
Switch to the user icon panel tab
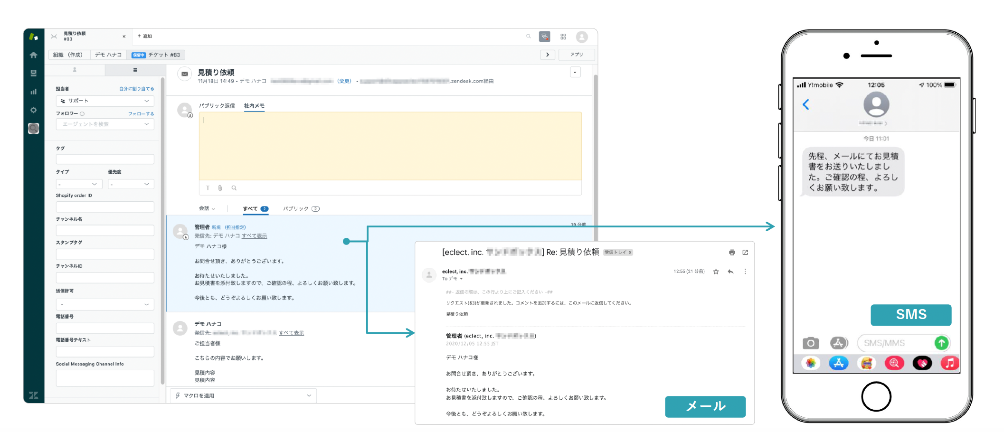75,70
